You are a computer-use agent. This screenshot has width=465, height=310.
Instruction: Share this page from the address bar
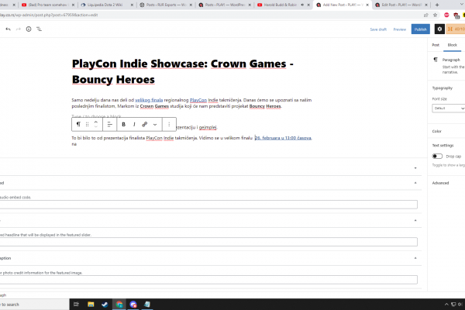click(x=425, y=15)
